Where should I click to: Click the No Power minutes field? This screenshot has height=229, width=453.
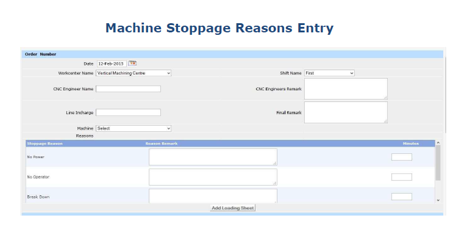pyautogui.click(x=402, y=157)
